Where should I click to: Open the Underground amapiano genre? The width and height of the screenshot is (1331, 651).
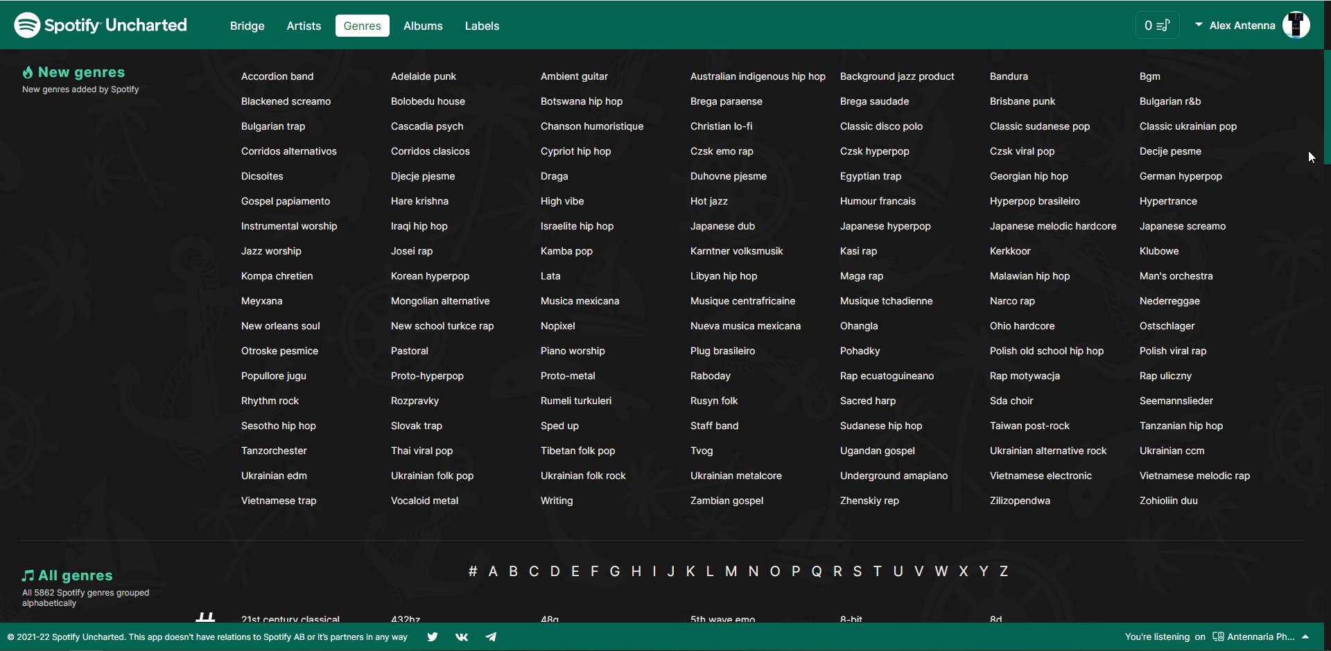click(894, 476)
